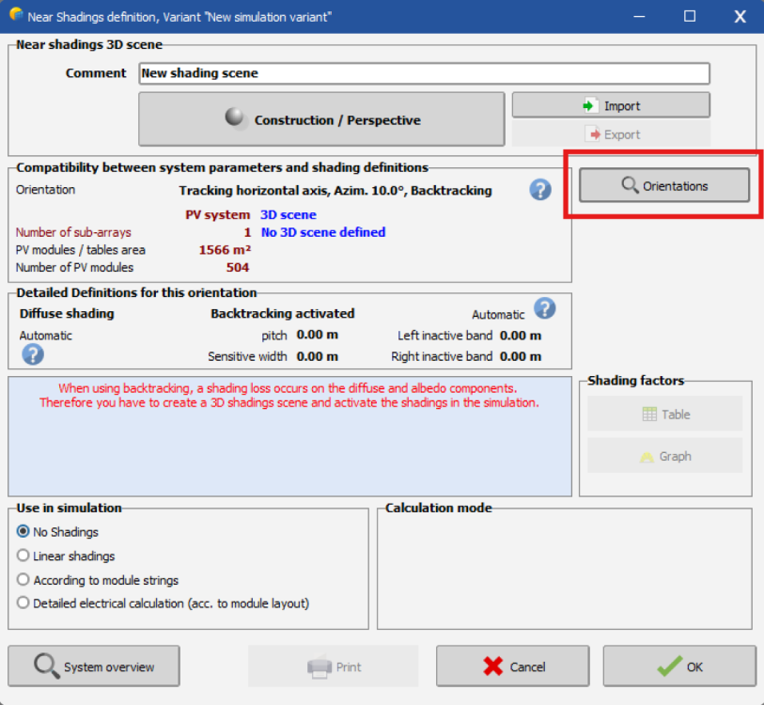764x705 pixels.
Task: Show the shading factors Graph
Action: coord(664,456)
